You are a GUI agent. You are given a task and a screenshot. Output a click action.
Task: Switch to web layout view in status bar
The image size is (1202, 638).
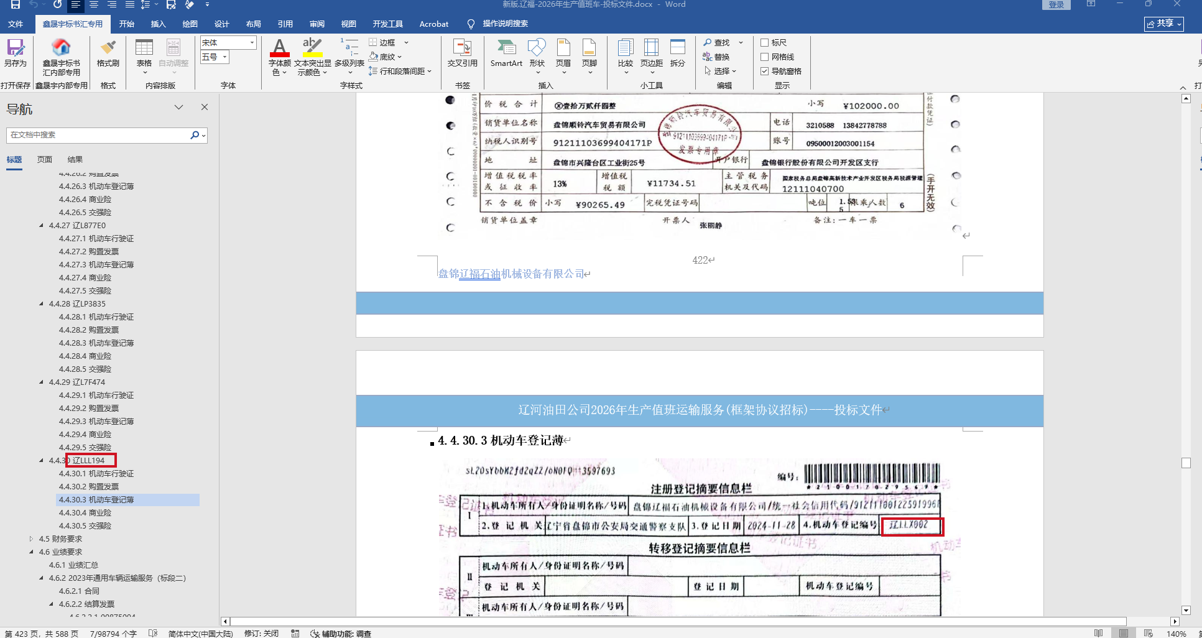pos(1148,633)
